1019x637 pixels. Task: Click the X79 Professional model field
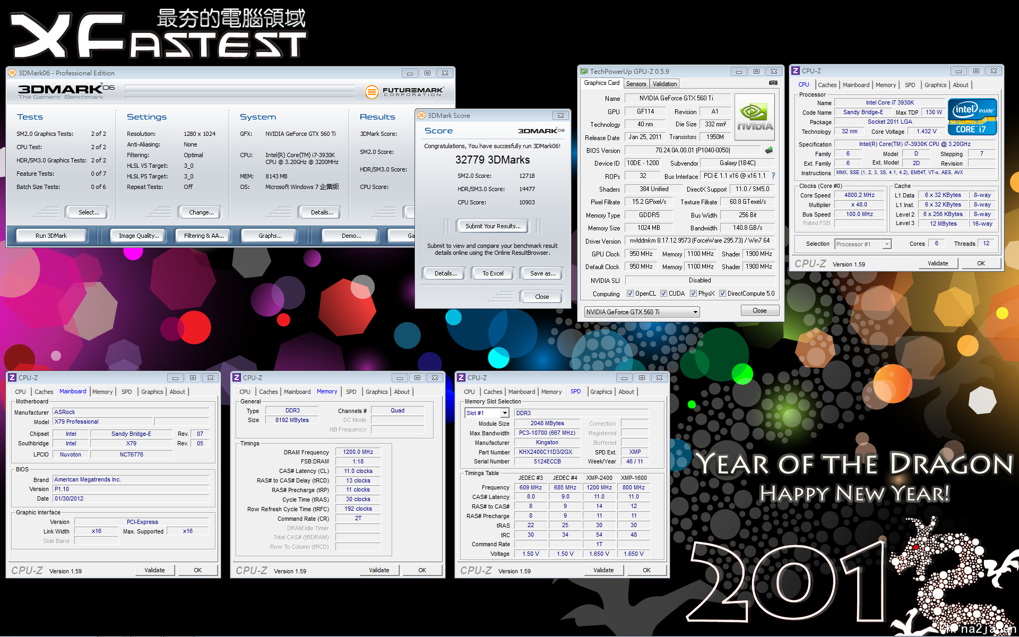tap(103, 421)
